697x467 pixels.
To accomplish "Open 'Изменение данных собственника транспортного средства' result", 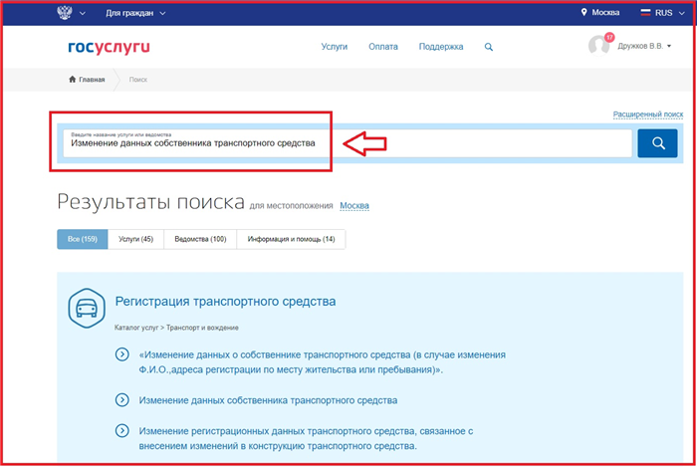I will pos(268,400).
